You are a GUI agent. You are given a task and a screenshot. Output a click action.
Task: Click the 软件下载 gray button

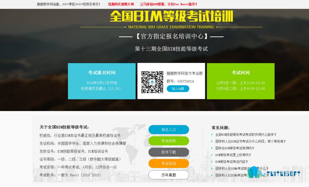click(169, 152)
